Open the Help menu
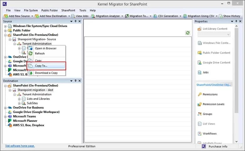 coord(93,10)
